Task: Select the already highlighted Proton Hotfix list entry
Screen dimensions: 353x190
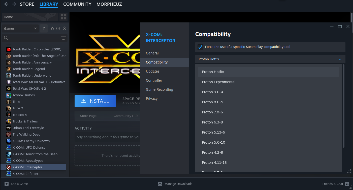Action: 269,72
